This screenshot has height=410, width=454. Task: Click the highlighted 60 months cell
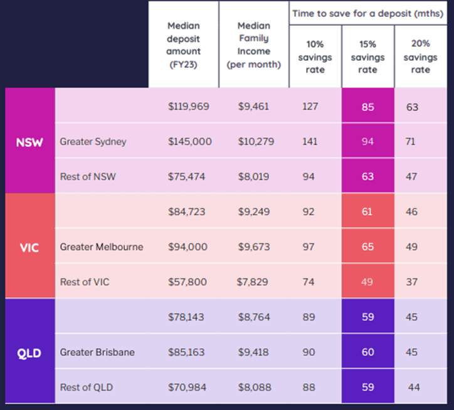click(367, 351)
